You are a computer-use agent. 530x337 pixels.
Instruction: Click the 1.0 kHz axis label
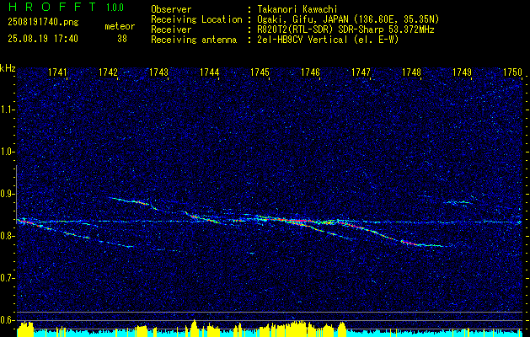[7, 152]
